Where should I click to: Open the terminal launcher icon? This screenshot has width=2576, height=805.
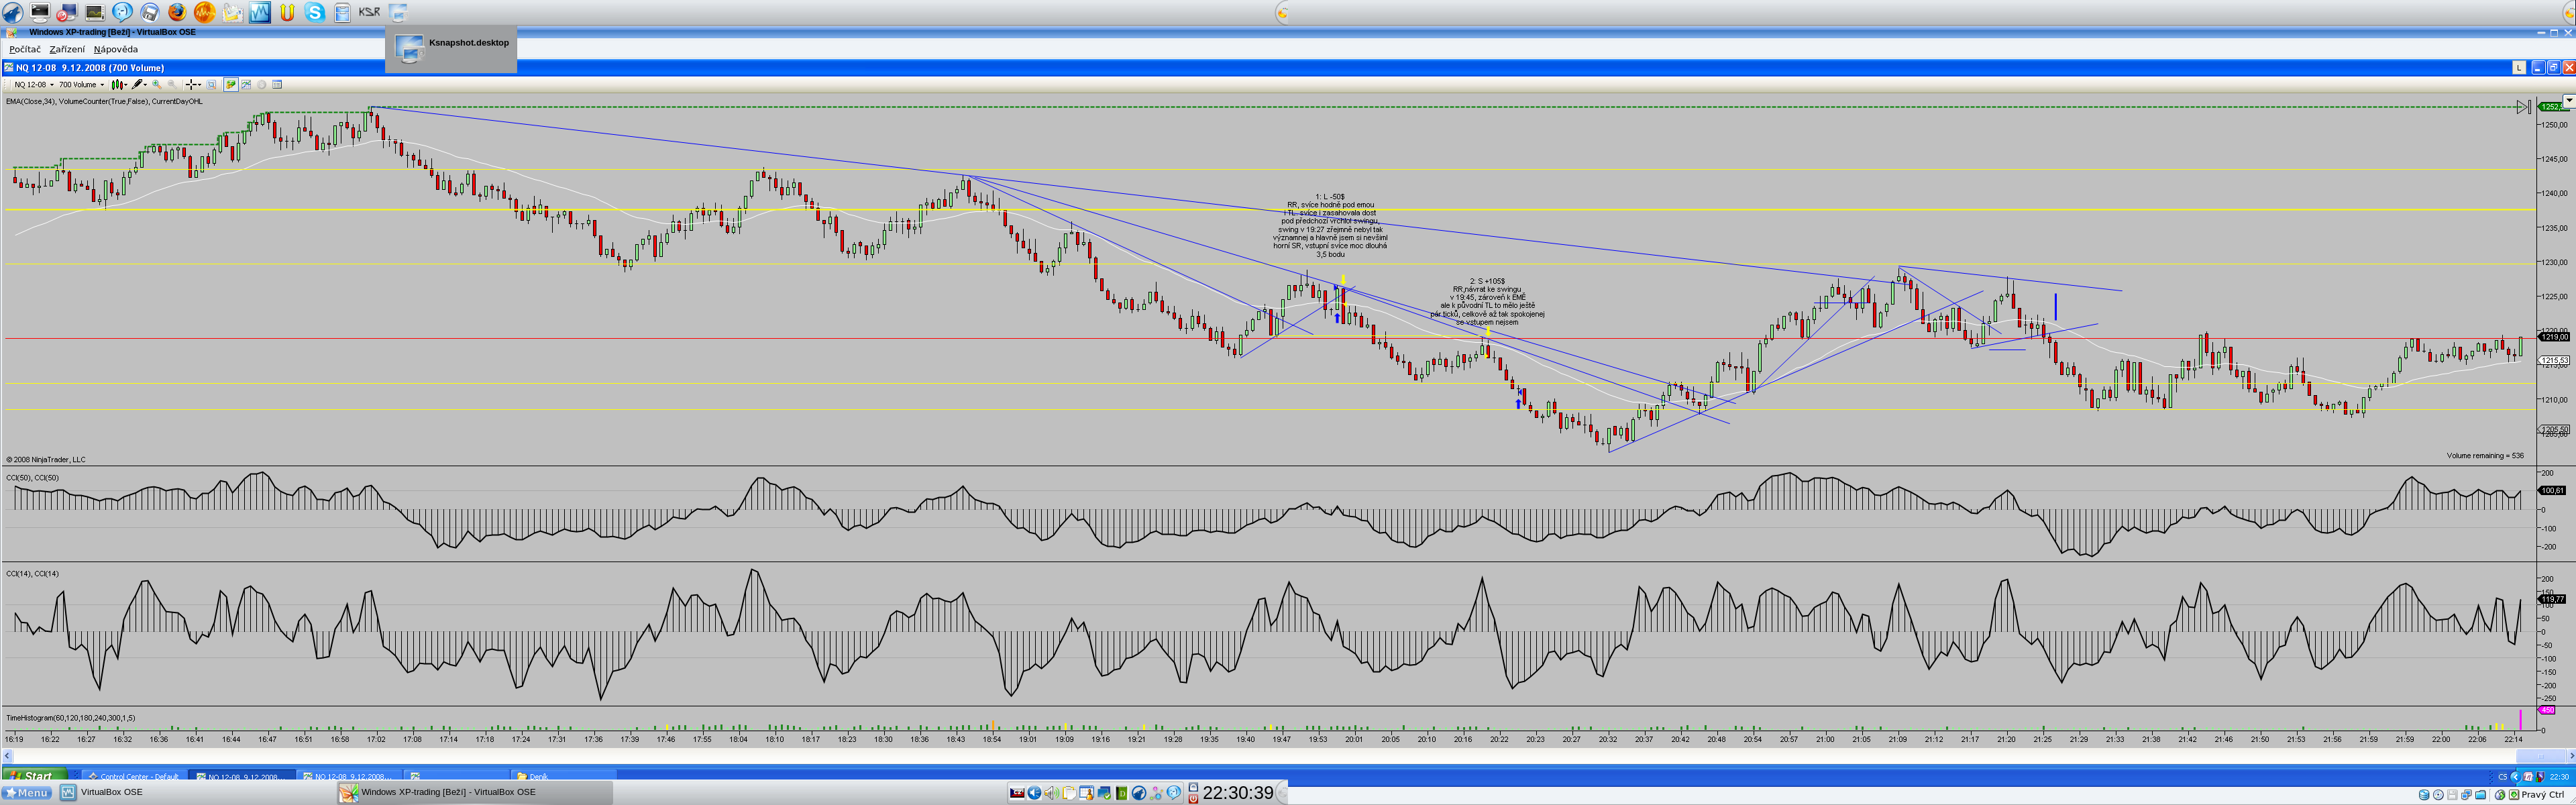[x=40, y=12]
